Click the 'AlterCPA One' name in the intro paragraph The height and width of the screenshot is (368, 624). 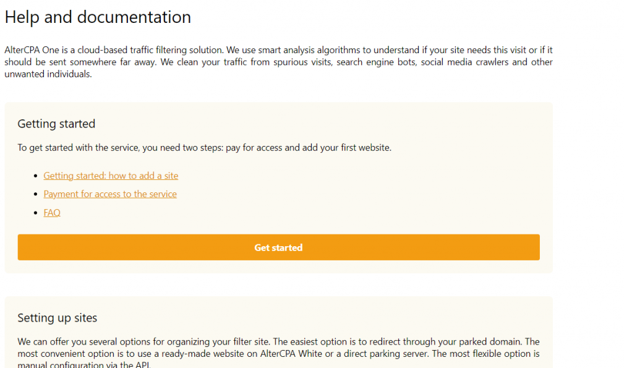[32, 50]
